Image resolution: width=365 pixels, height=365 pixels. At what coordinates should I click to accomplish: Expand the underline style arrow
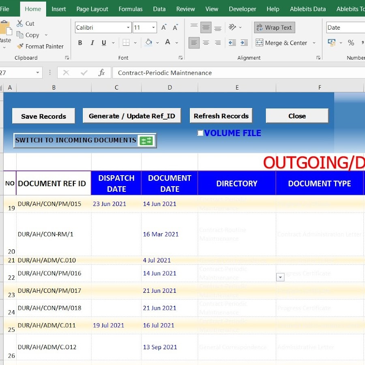(113, 43)
